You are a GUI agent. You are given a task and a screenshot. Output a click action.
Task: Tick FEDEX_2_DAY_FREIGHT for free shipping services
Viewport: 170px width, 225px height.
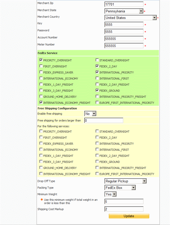tap(97, 155)
